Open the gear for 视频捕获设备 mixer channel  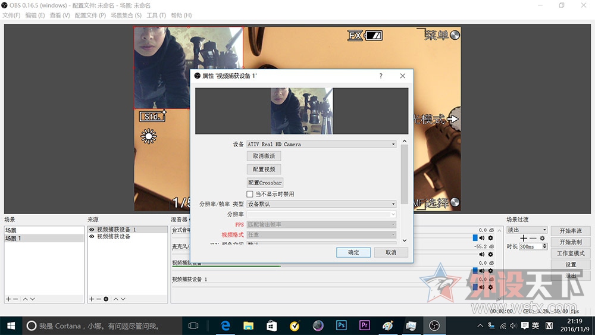(x=491, y=271)
